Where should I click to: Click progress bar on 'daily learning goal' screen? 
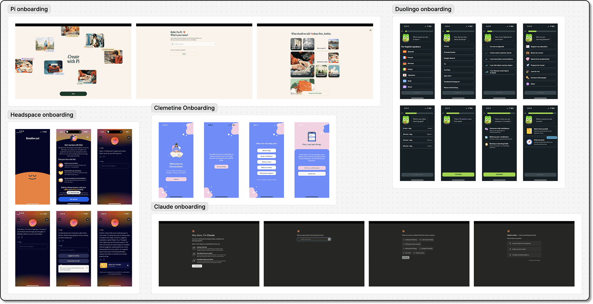coord(419,113)
